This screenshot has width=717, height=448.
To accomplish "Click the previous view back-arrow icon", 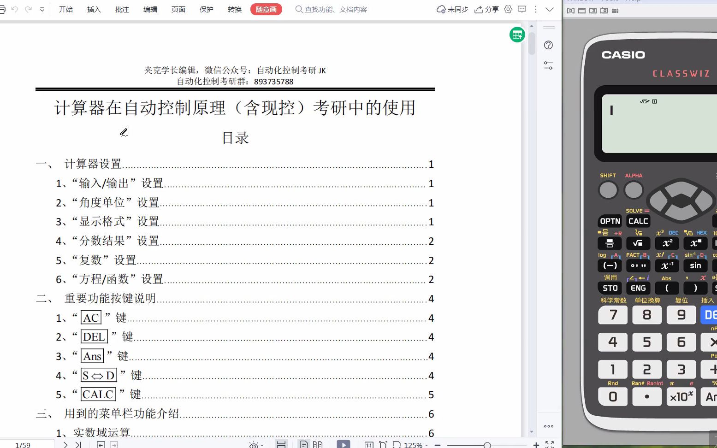I will [101, 445].
